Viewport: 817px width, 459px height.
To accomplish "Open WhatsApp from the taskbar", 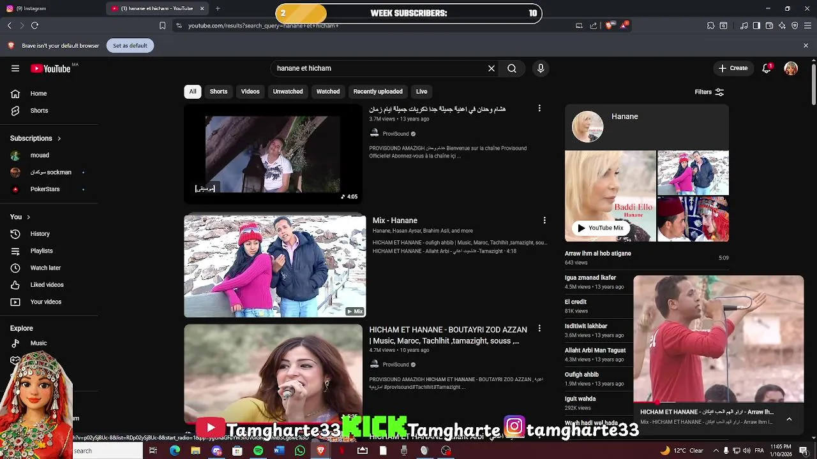I will tap(300, 451).
